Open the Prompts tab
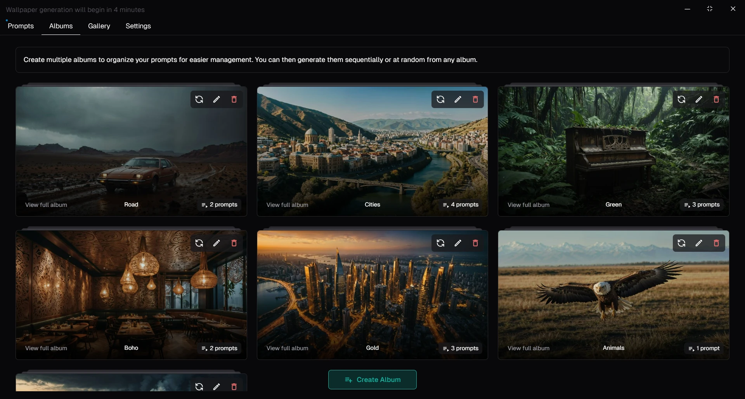The image size is (745, 399). coord(21,26)
